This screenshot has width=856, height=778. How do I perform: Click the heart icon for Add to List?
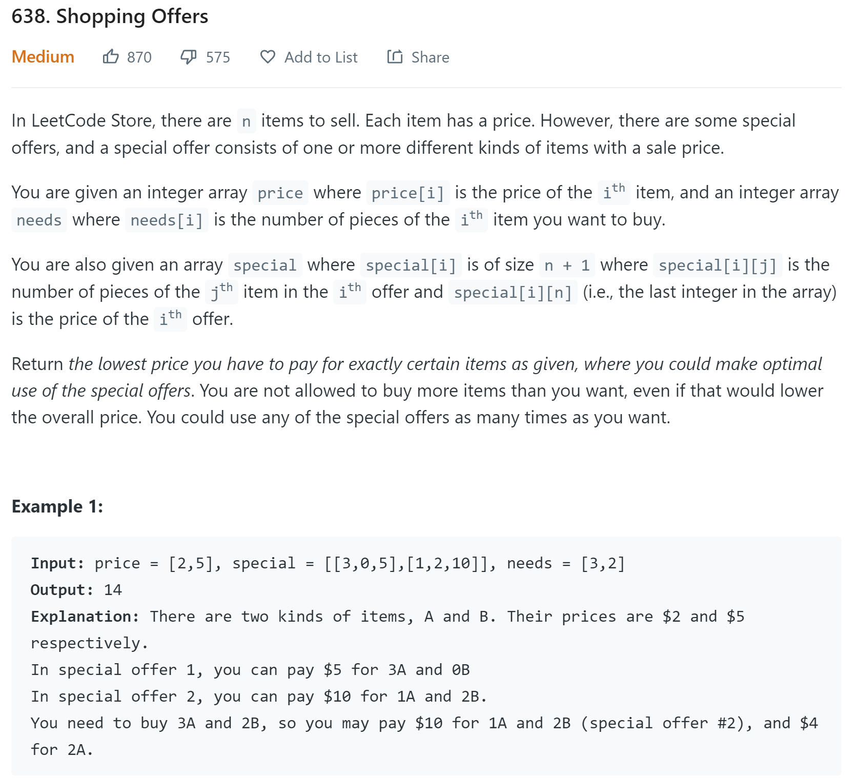point(268,56)
